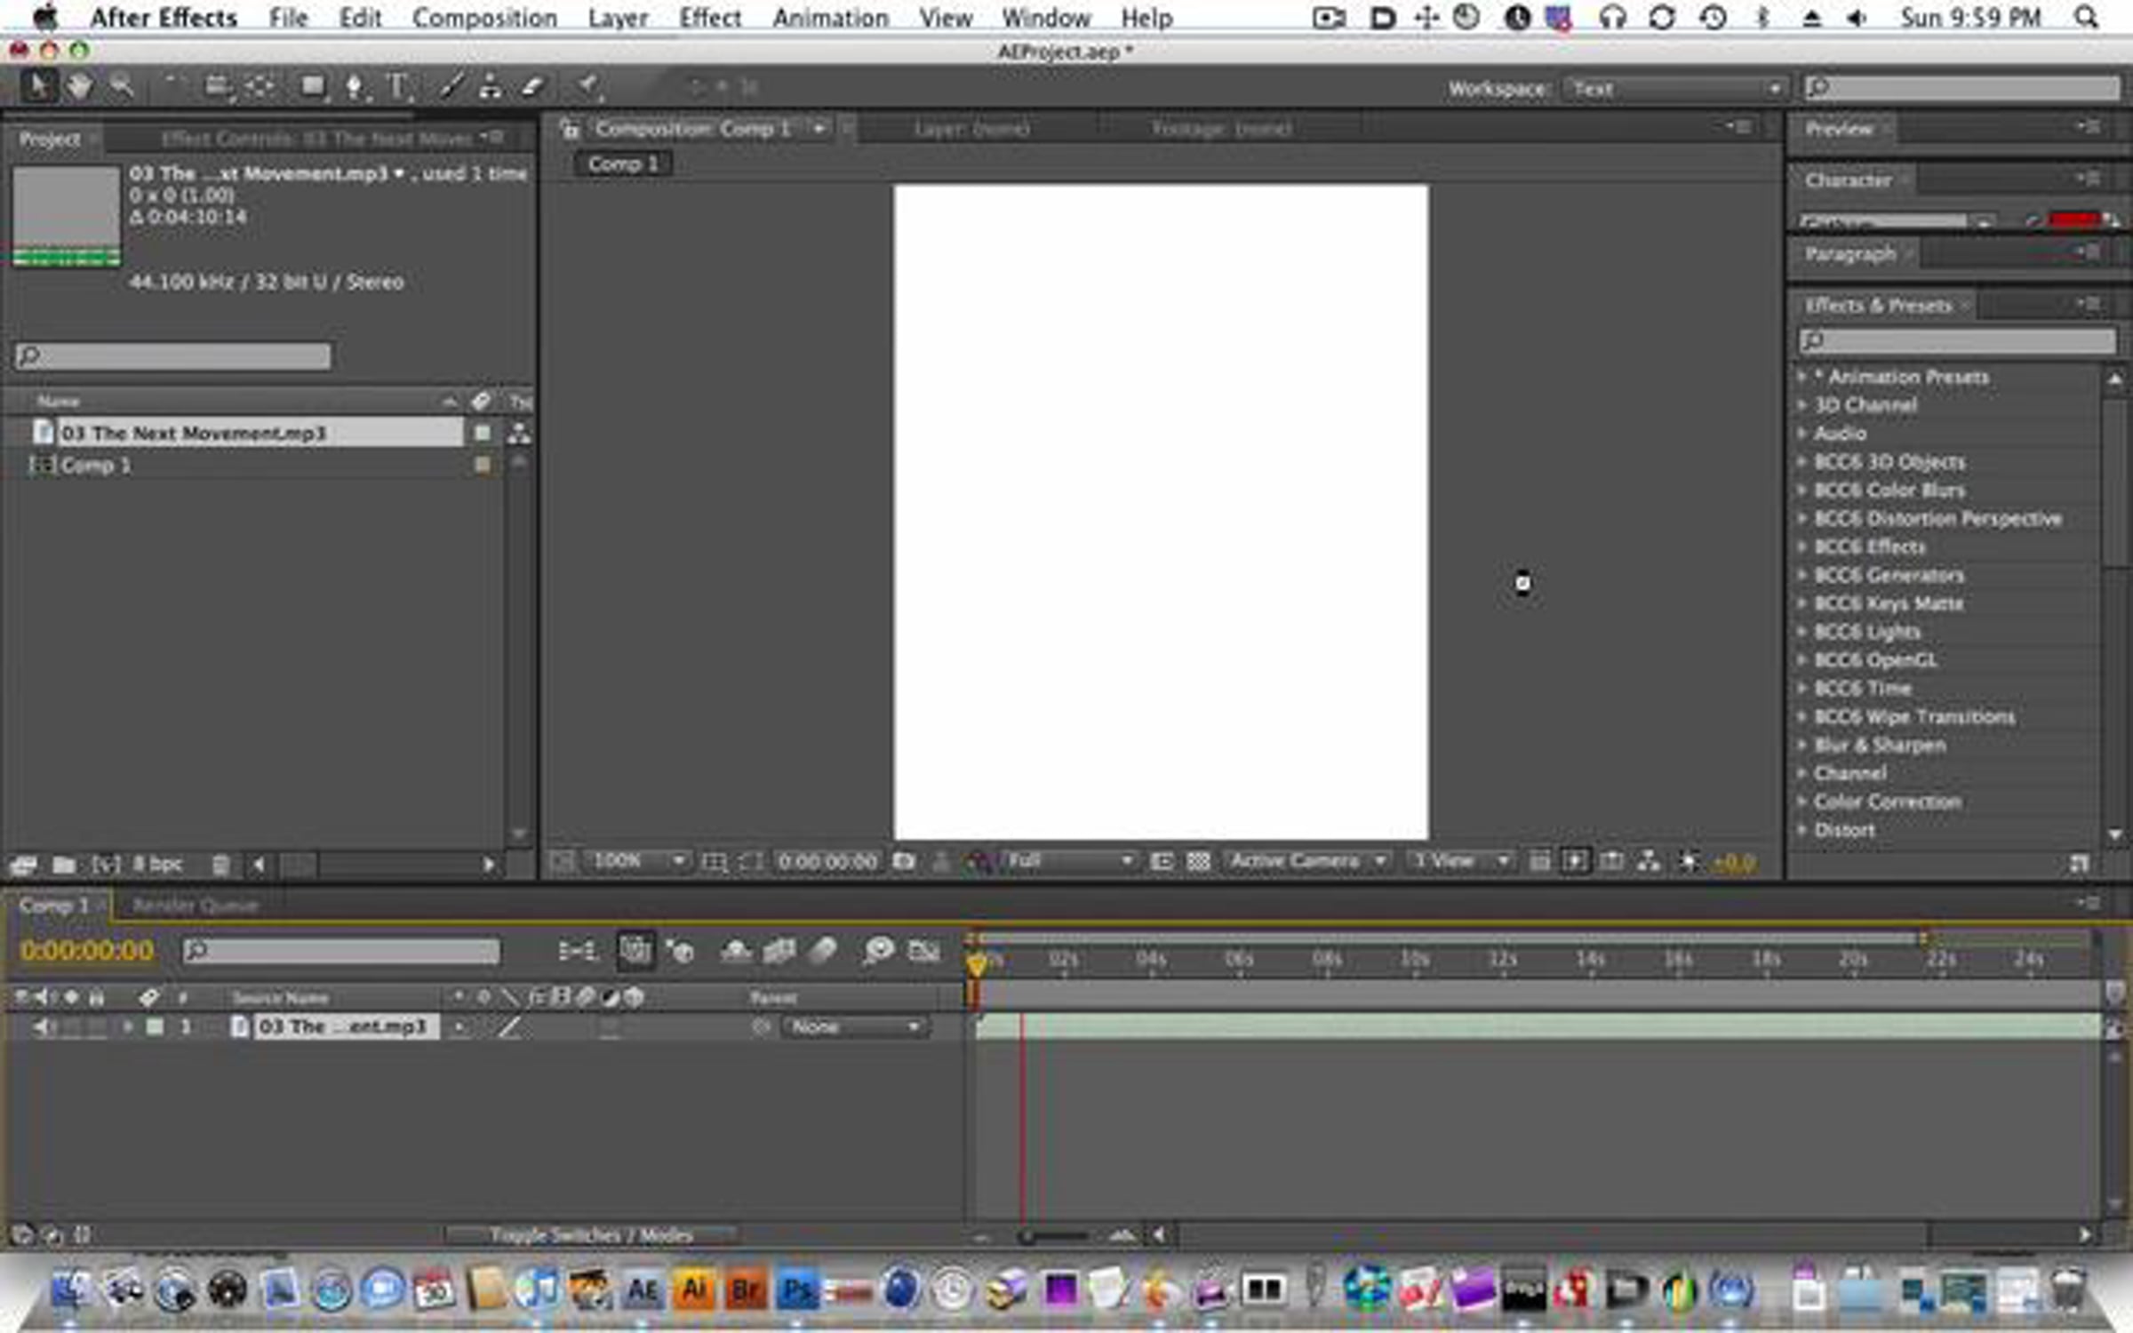This screenshot has width=2133, height=1333.
Task: Open the Composition menu
Action: coord(484,18)
